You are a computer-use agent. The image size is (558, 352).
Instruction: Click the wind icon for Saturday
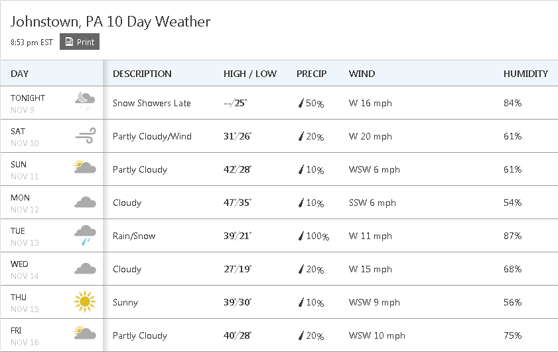click(x=86, y=135)
